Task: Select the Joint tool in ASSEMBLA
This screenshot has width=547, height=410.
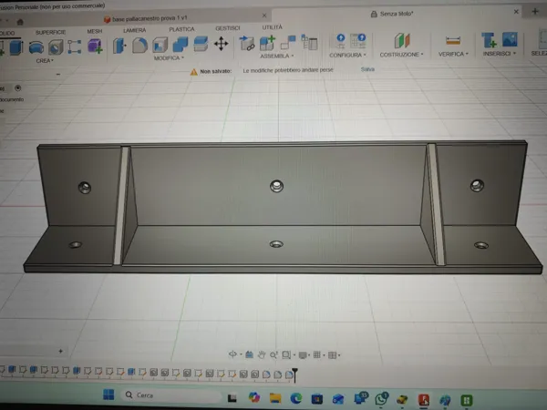Action: tap(288, 43)
